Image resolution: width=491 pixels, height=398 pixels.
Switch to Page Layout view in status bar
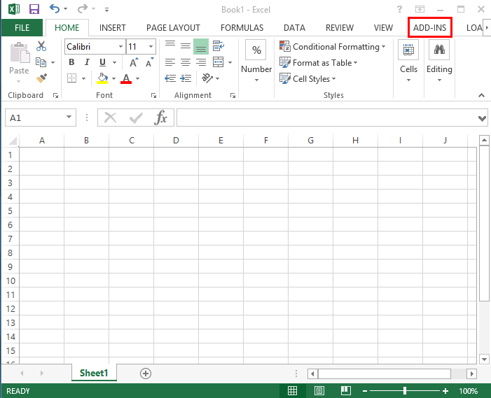point(319,391)
